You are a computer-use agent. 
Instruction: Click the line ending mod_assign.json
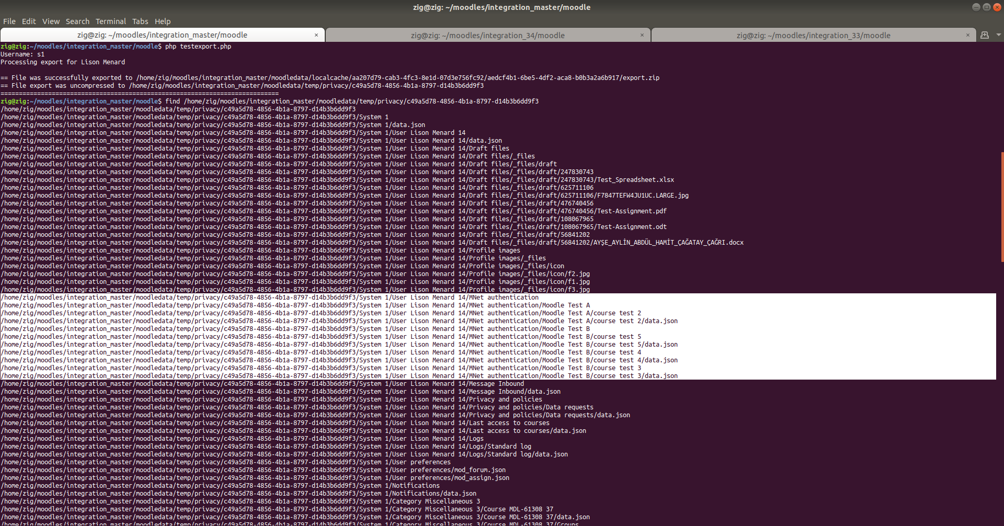pyautogui.click(x=255, y=478)
